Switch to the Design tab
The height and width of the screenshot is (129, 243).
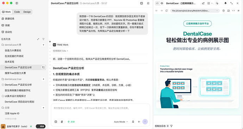[x=27, y=12]
